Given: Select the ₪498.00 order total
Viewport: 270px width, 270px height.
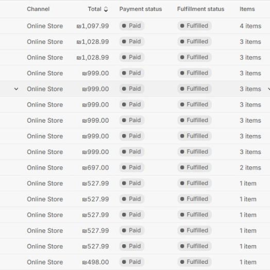Looking at the screenshot, I should click(95, 262).
